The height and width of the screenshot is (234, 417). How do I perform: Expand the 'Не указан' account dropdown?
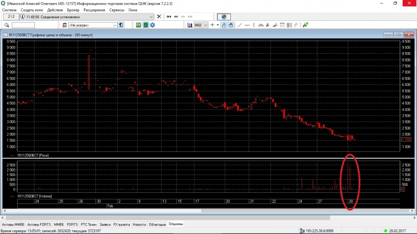coord(115,25)
